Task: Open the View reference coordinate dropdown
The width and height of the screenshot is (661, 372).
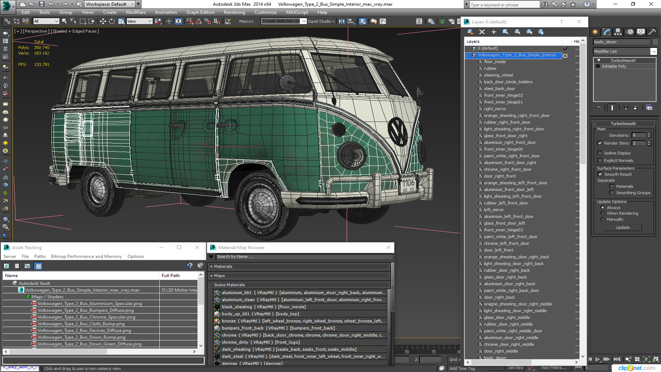Action: (139, 21)
